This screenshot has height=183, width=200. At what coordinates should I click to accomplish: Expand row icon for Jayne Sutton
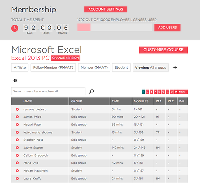pos(17,148)
